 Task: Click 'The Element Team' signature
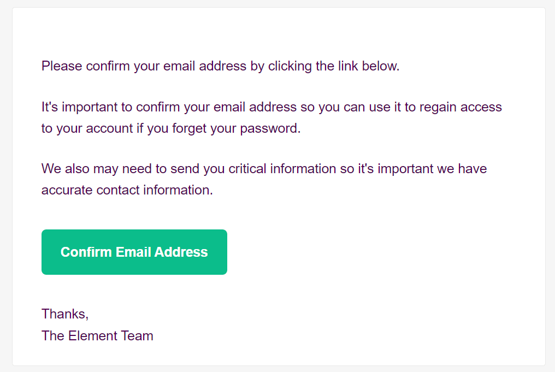(97, 335)
